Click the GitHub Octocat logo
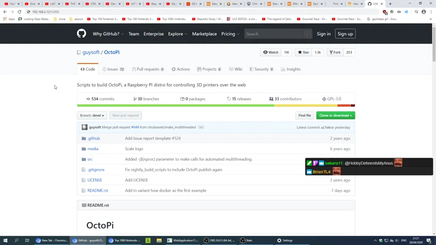 coord(81,34)
